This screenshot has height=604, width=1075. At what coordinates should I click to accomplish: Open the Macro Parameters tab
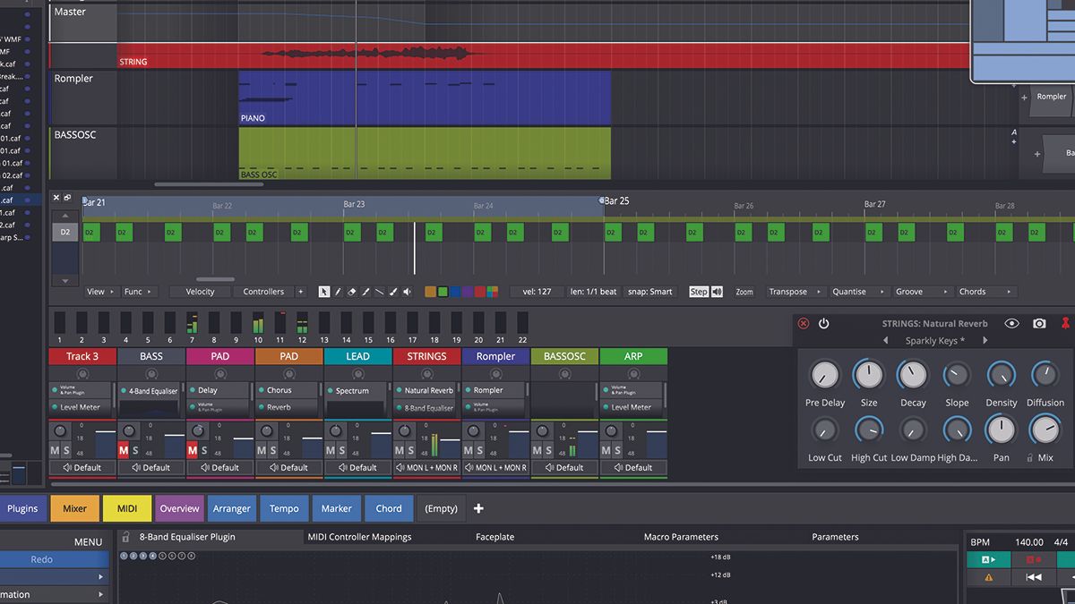pos(681,537)
